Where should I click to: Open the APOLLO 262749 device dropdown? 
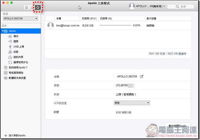(x=20, y=19)
